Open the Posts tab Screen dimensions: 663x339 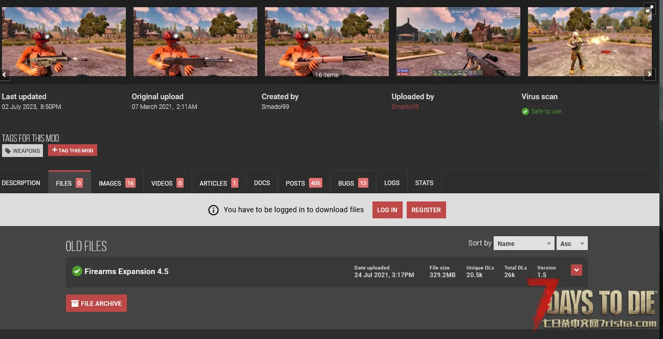click(303, 183)
